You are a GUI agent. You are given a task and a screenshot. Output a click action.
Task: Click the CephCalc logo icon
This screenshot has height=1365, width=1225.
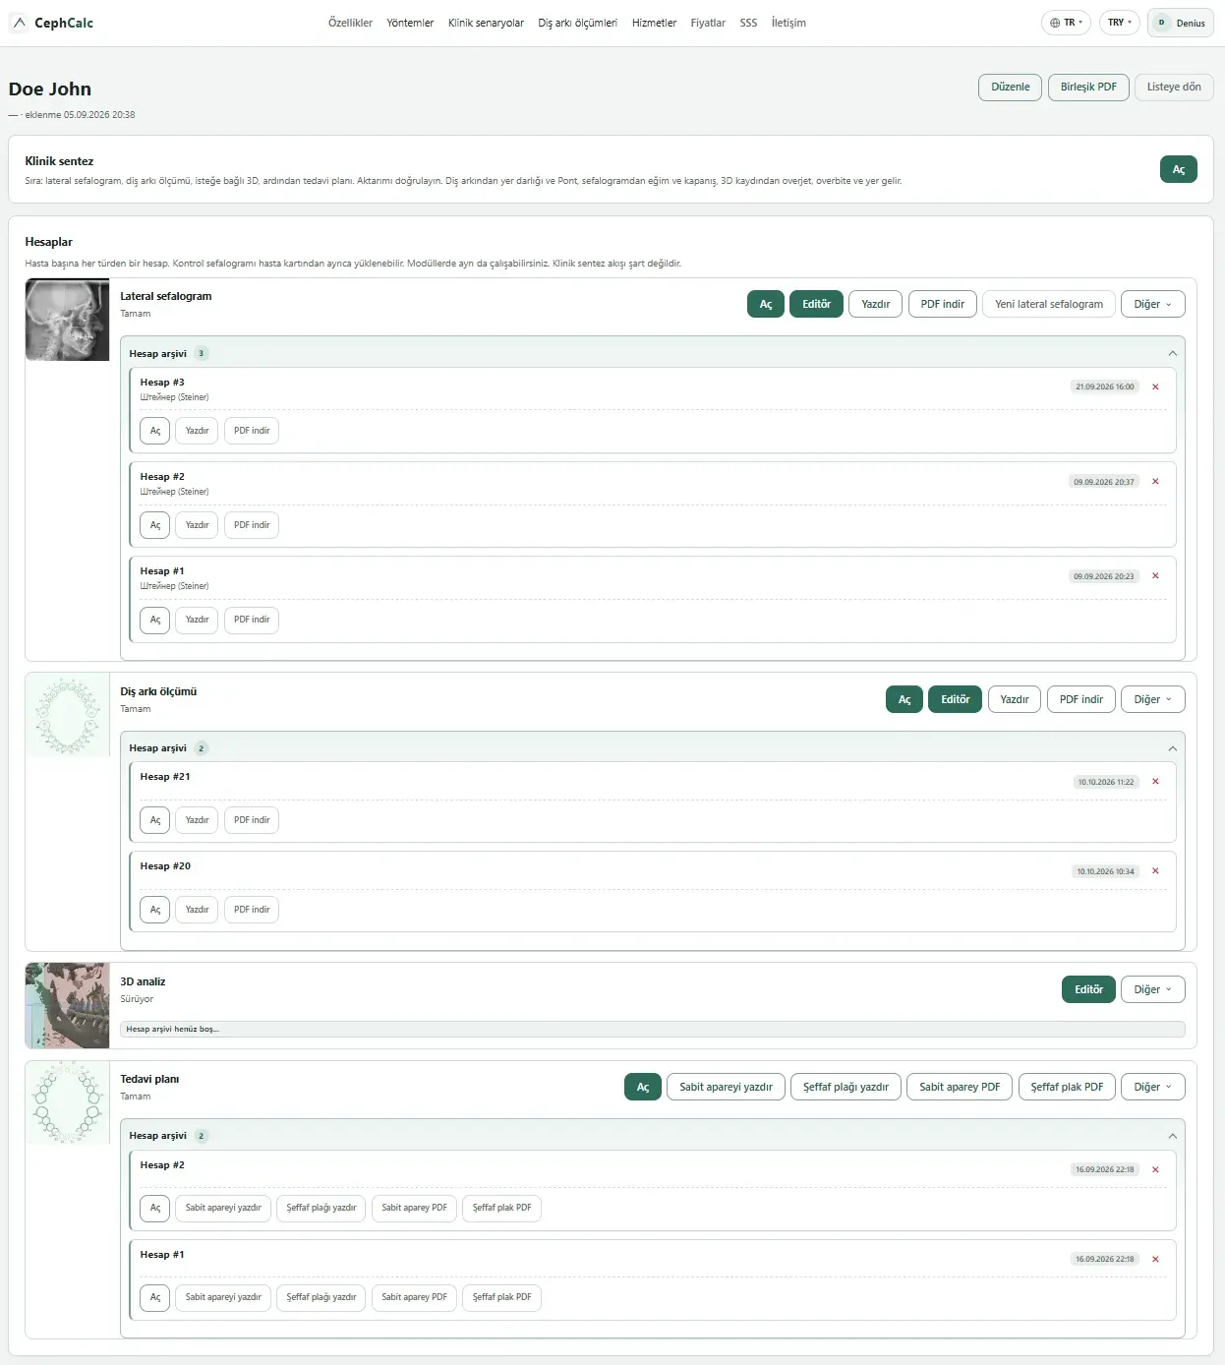[20, 23]
